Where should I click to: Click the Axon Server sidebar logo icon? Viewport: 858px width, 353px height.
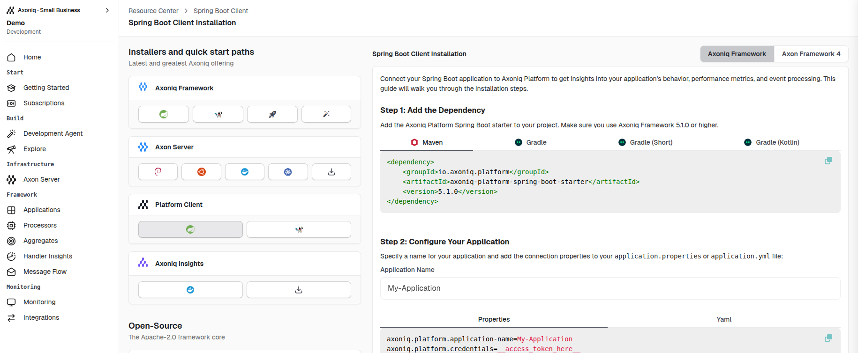click(x=11, y=179)
